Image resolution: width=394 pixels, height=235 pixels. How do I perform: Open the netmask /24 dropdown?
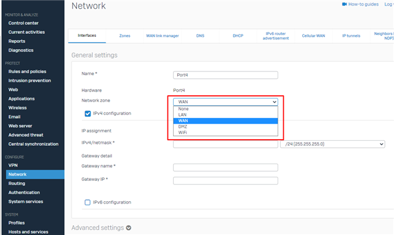(x=332, y=144)
